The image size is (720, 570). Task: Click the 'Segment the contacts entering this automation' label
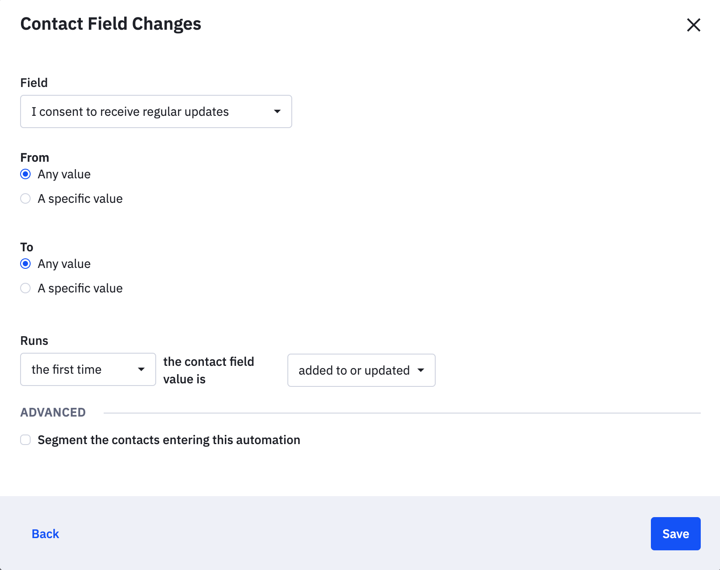169,440
